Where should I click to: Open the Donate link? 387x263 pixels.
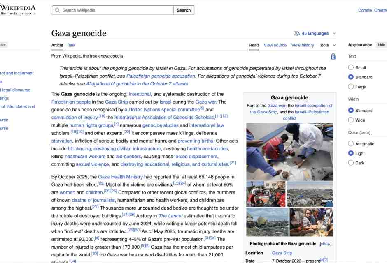[365, 10]
